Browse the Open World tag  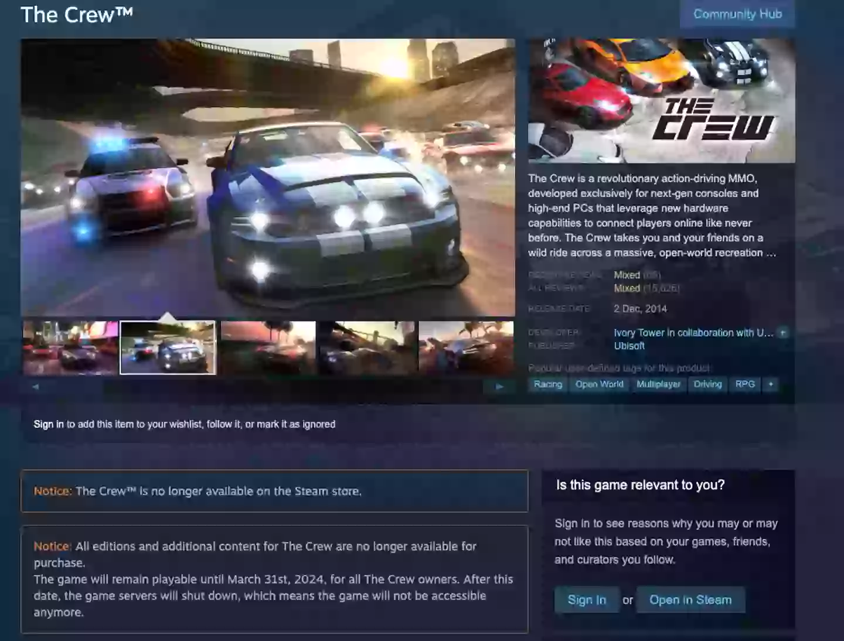coord(599,384)
